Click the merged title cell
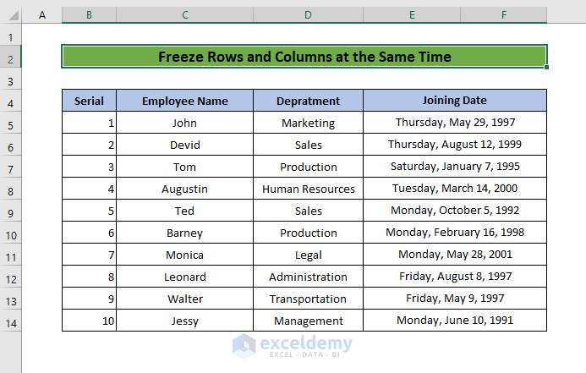586x373 pixels. pos(304,57)
